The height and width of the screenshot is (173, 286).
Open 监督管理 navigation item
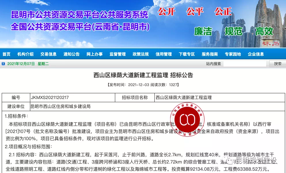[118, 54]
